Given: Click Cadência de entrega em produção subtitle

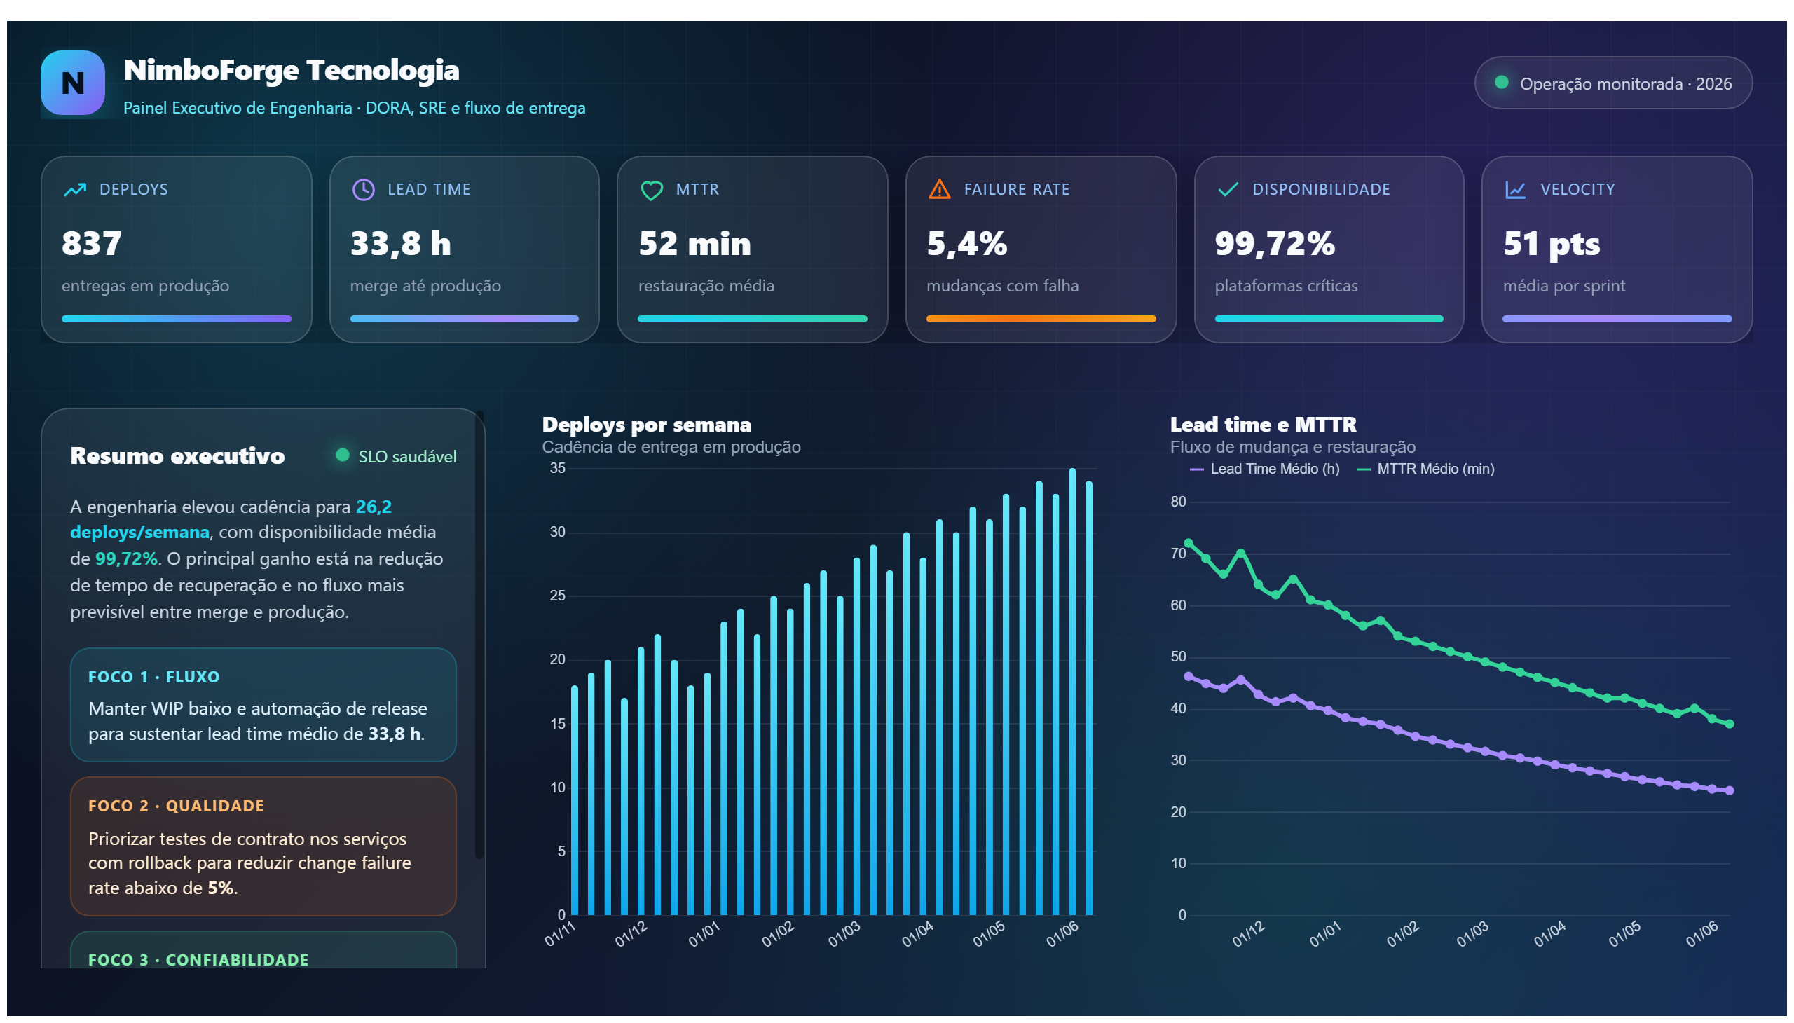Looking at the screenshot, I should [x=672, y=447].
